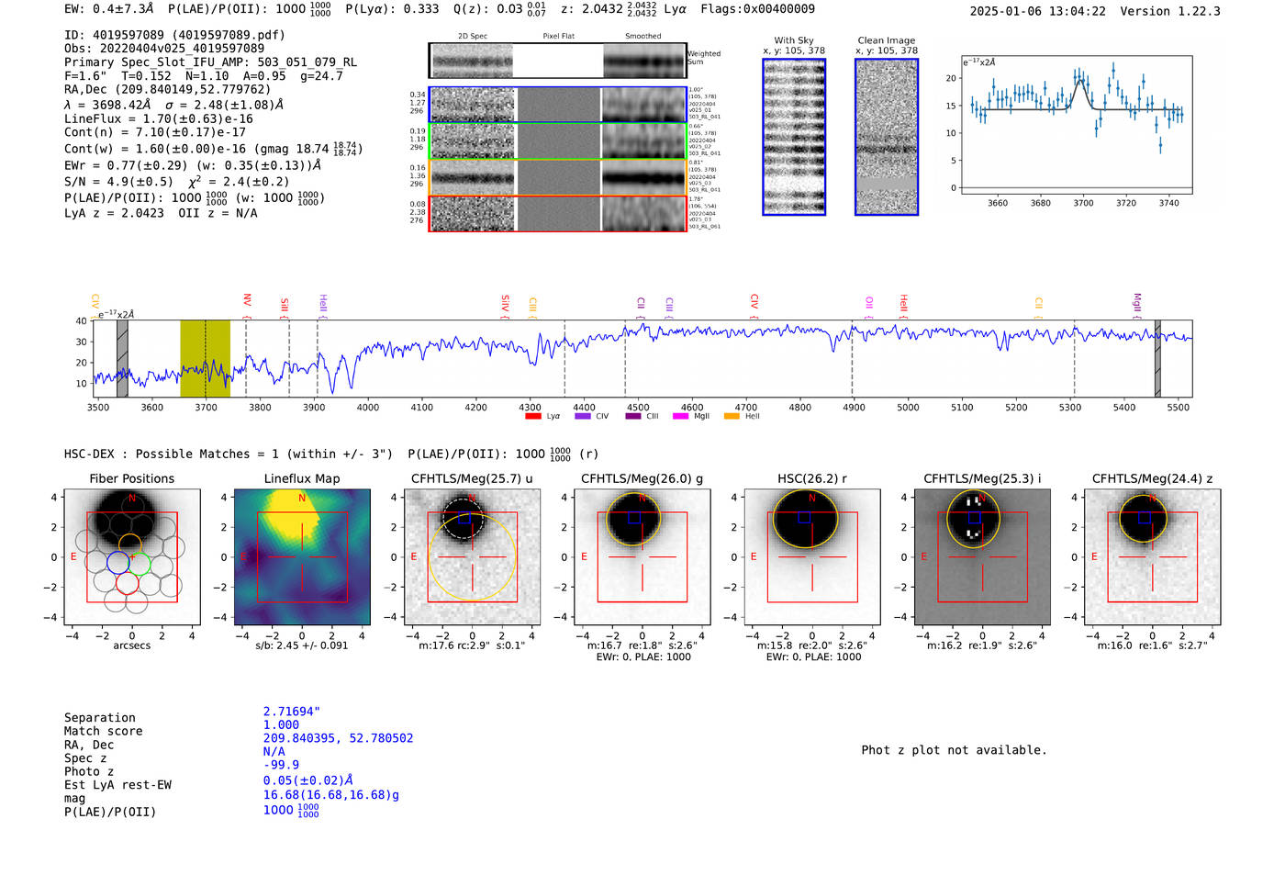Screen dimensions: 1285x875
Task: Select the red CIV line label
Action: 754,301
